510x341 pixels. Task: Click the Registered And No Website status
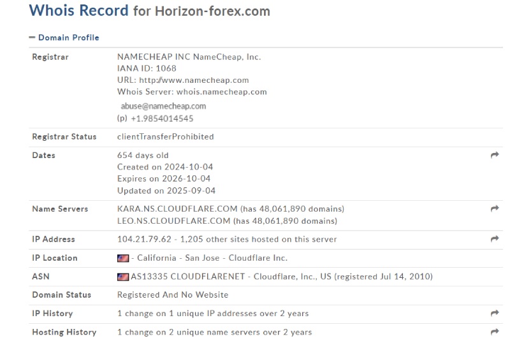click(173, 295)
